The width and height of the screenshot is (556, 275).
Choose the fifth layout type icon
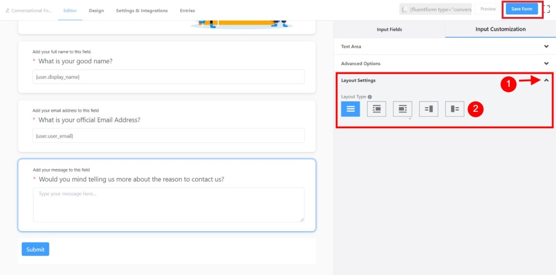[455, 109]
